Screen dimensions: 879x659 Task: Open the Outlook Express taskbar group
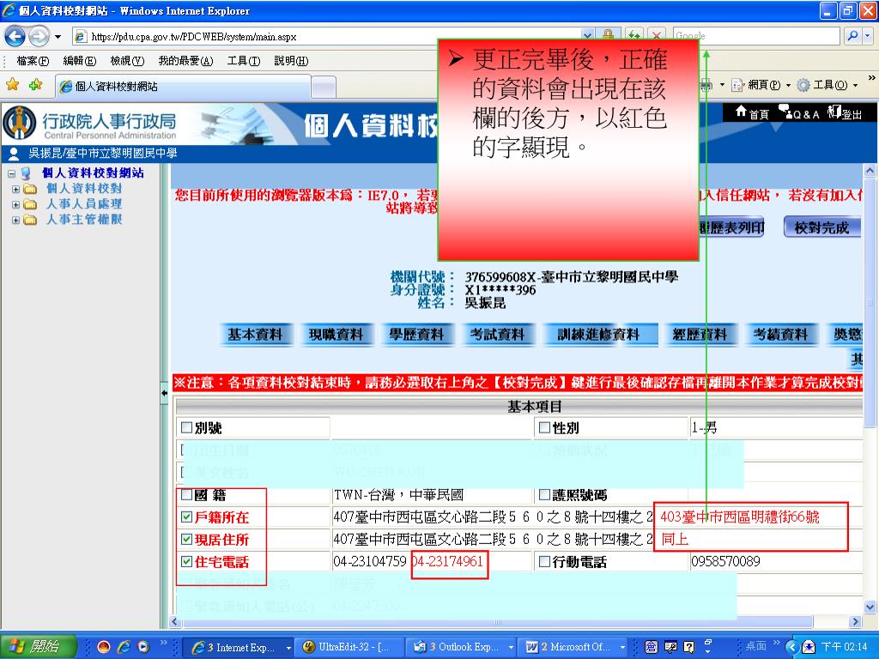(x=461, y=647)
